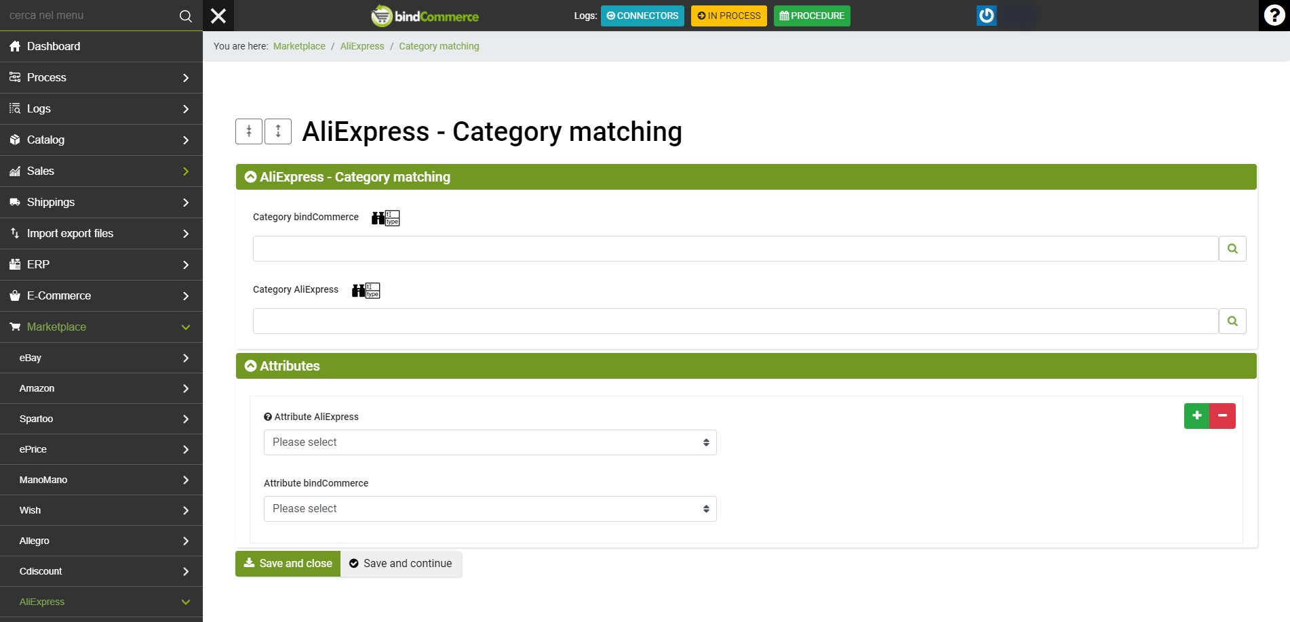Follow the AliExpress breadcrumb link

362,46
